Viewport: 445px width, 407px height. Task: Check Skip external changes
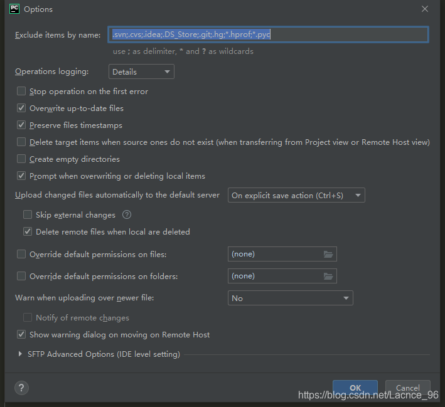(x=28, y=214)
